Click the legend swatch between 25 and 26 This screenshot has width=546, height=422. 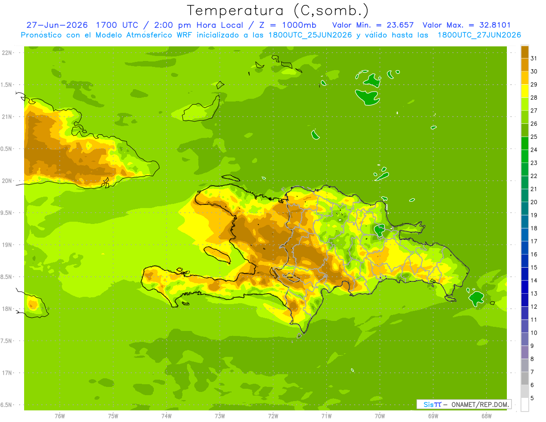coord(525,130)
